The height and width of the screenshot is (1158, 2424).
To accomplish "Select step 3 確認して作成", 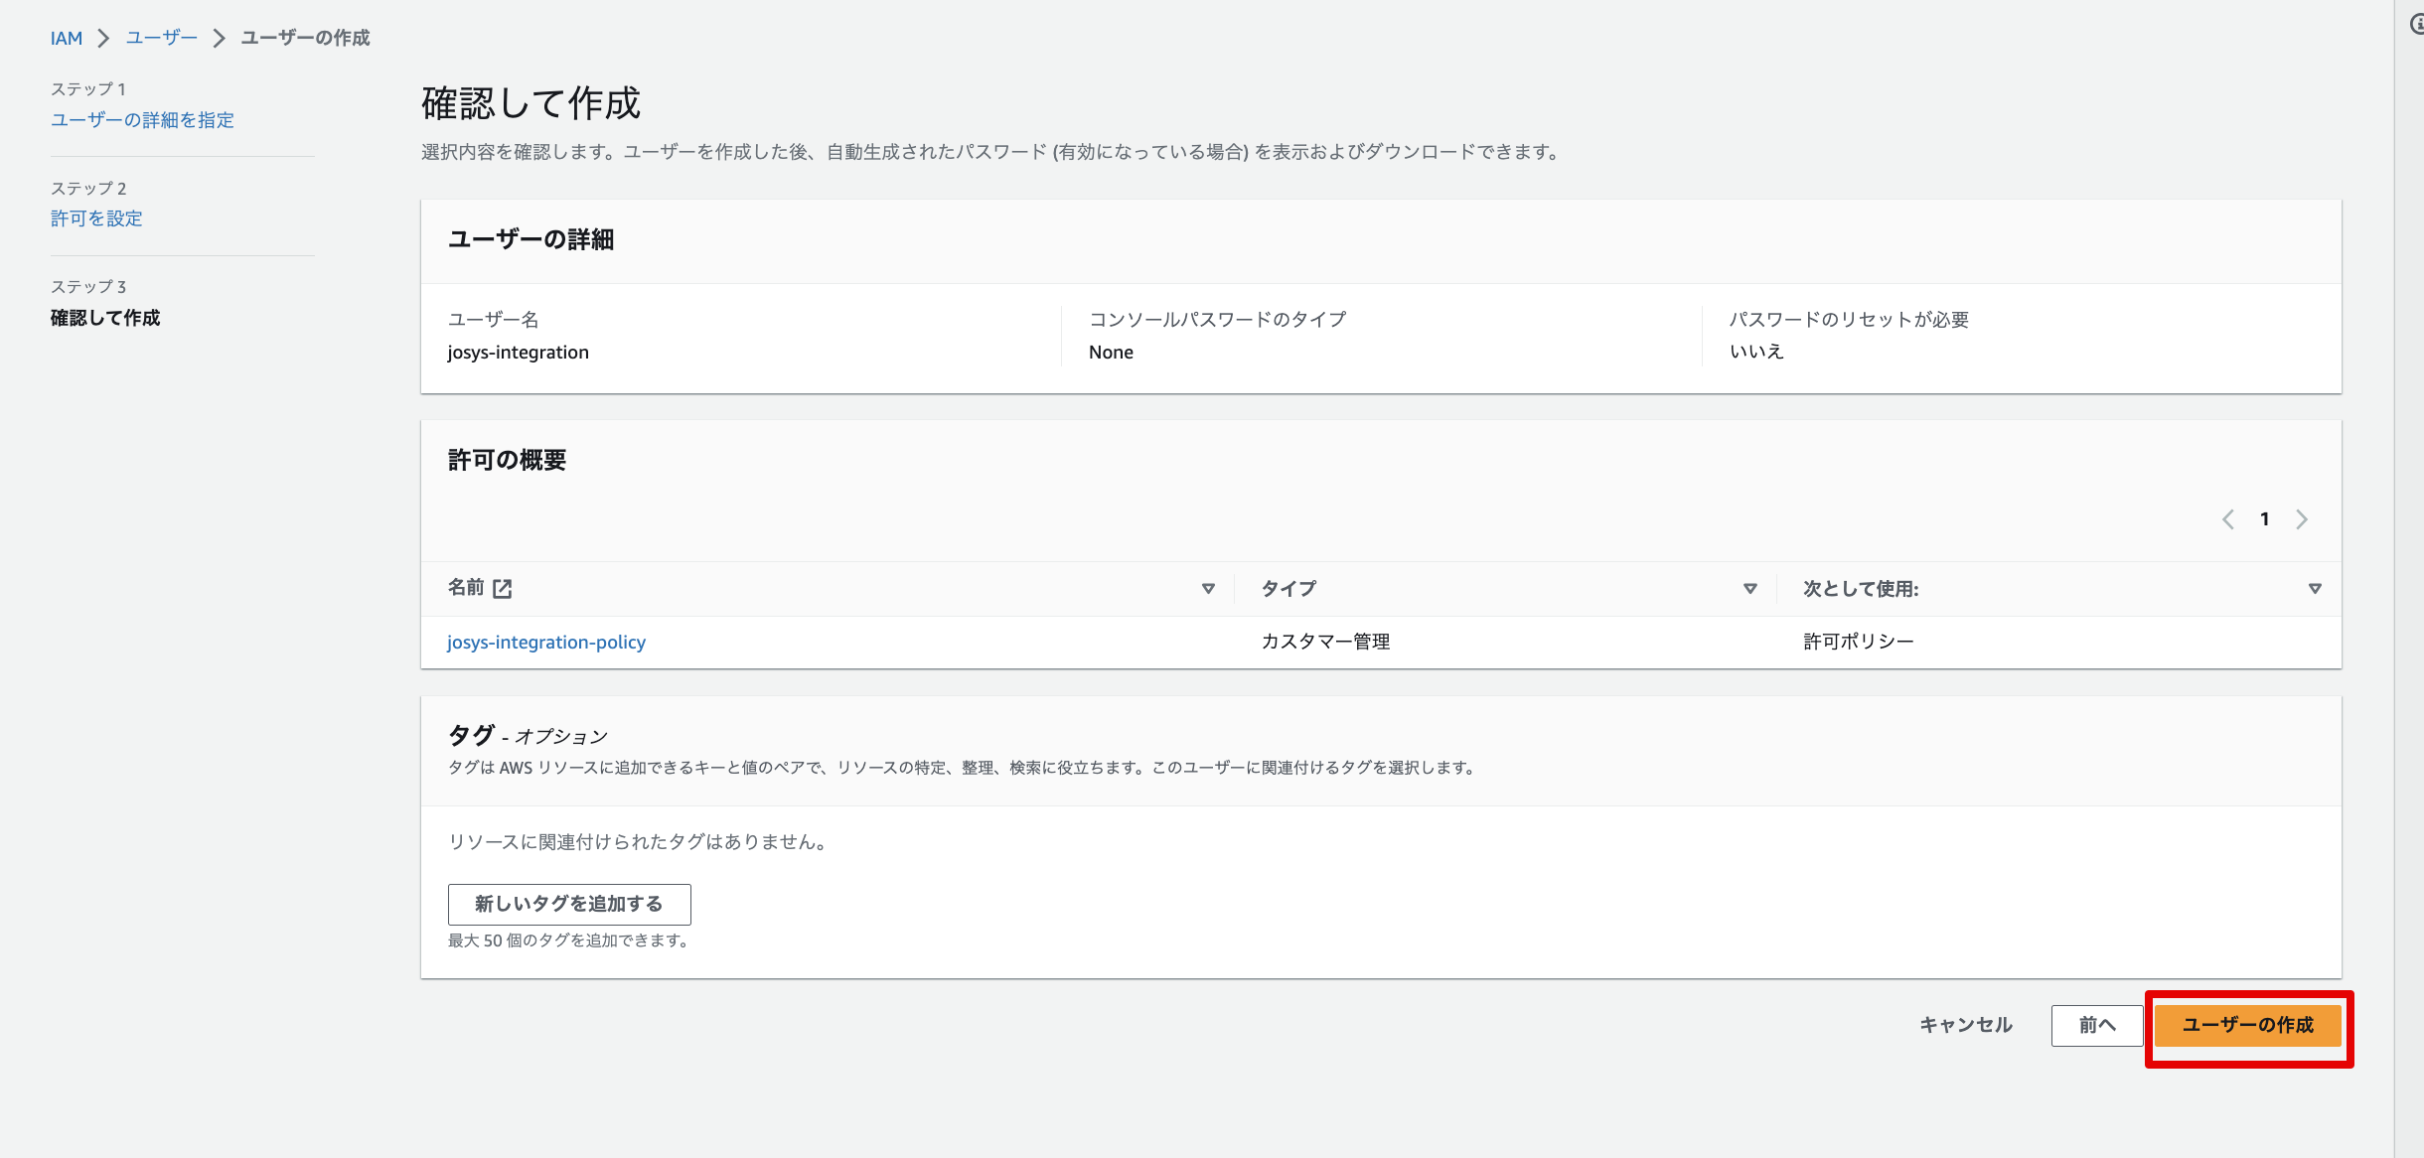I will [104, 318].
